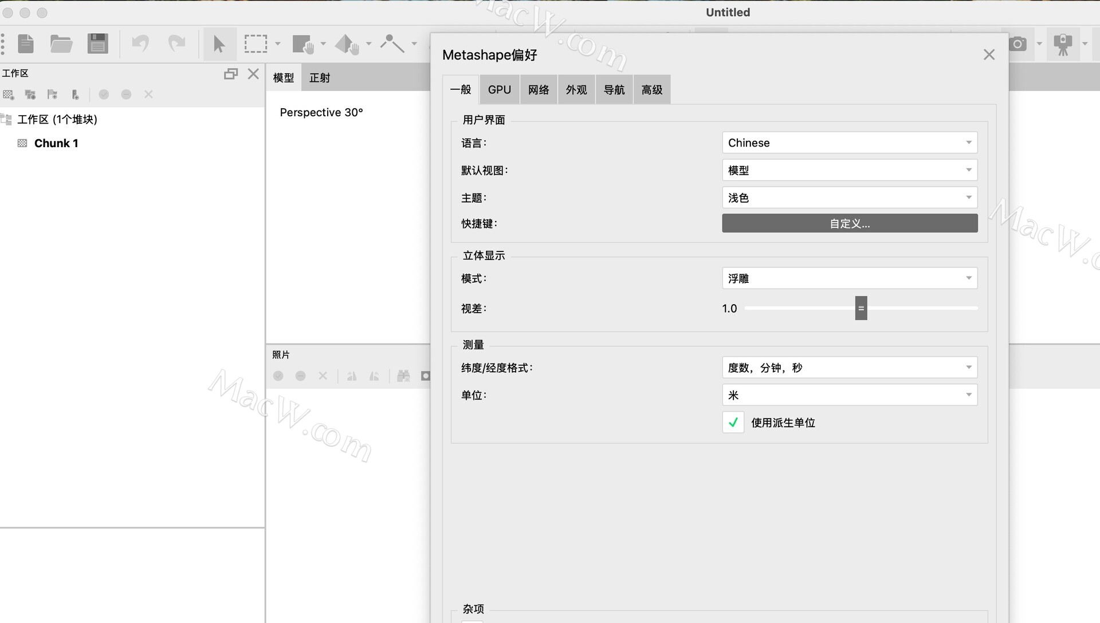1100x623 pixels.
Task: Float the 工作区 panel with undock icon
Action: pyautogui.click(x=231, y=73)
